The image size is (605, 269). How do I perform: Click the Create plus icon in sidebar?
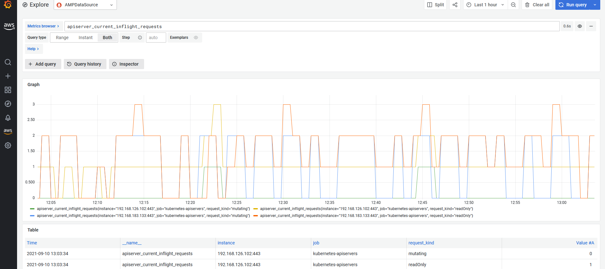pyautogui.click(x=8, y=76)
